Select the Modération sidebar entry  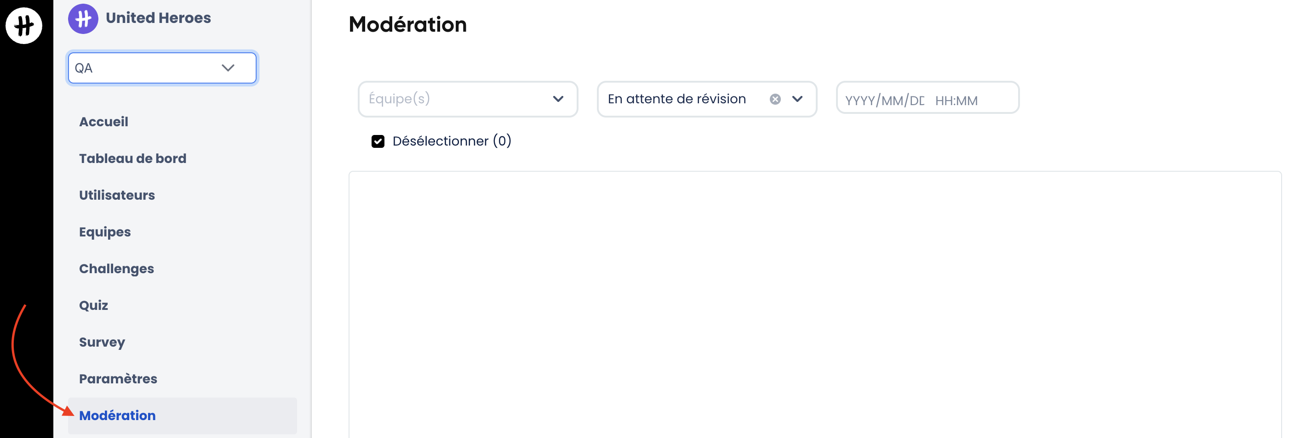117,415
